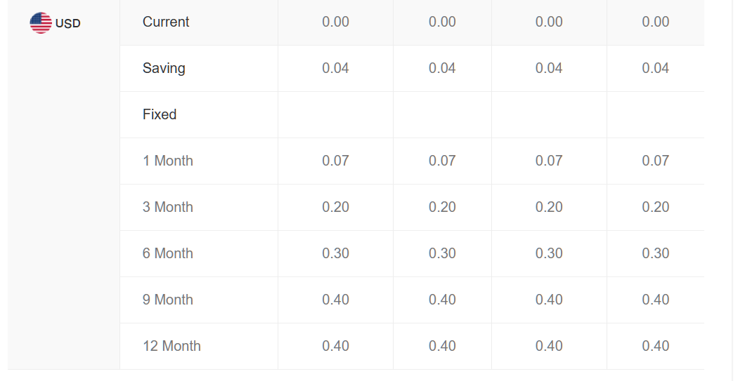Click first-column Current rate 0.00
Viewport: 738px width, 381px height.
335,22
